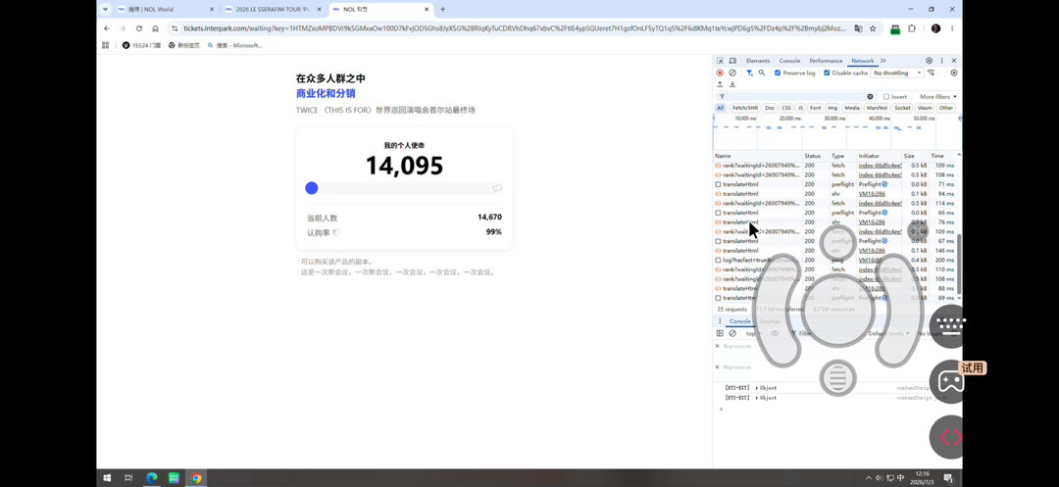Open the overlay keyboard button
1059x487 pixels.
tap(951, 325)
